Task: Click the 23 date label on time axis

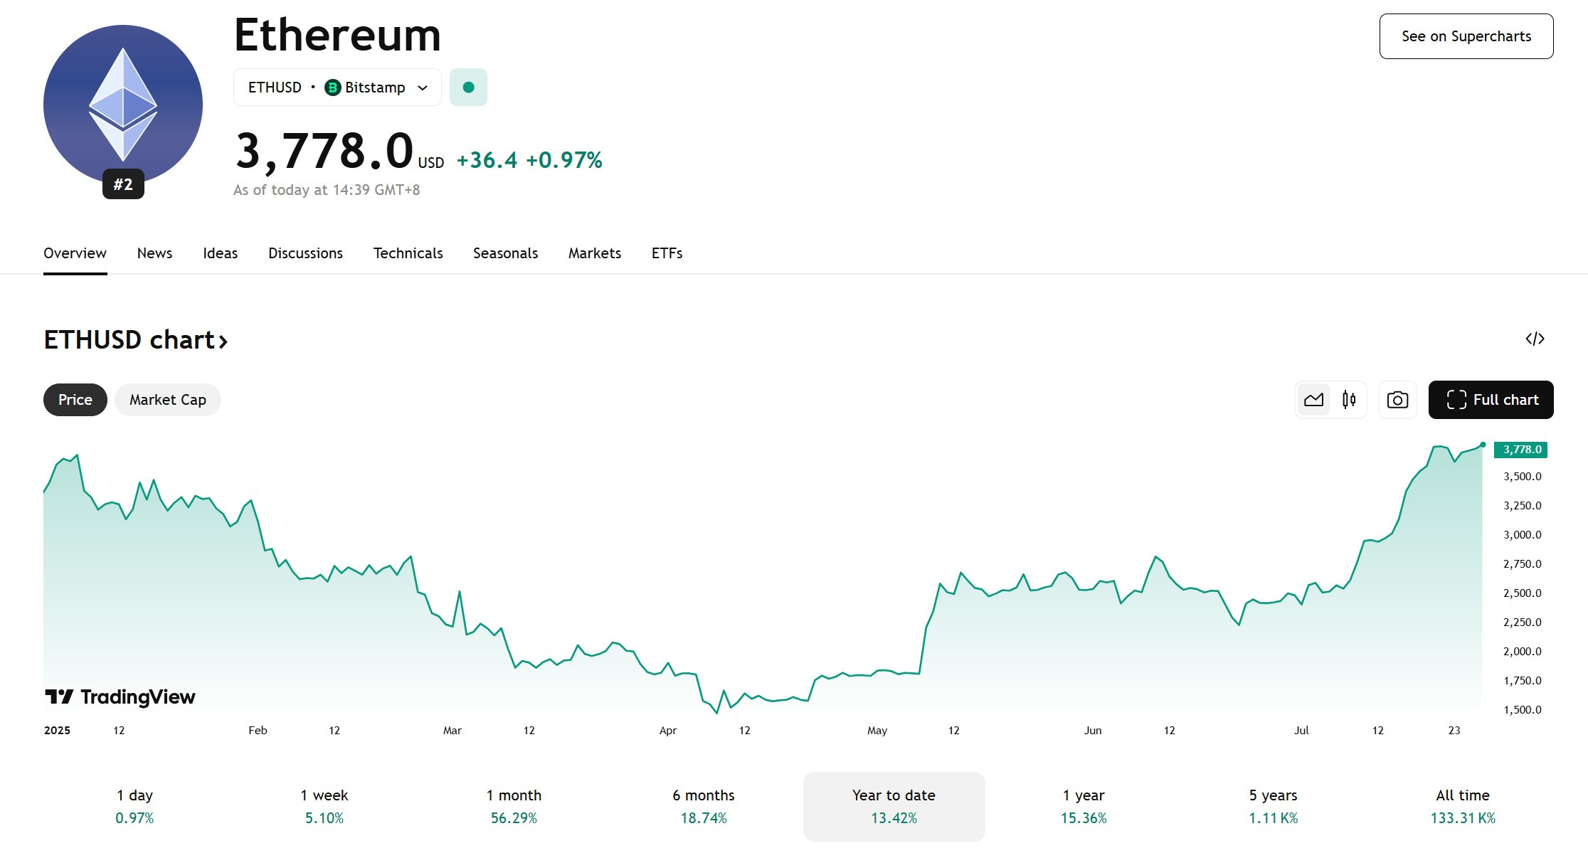Action: pos(1454,731)
